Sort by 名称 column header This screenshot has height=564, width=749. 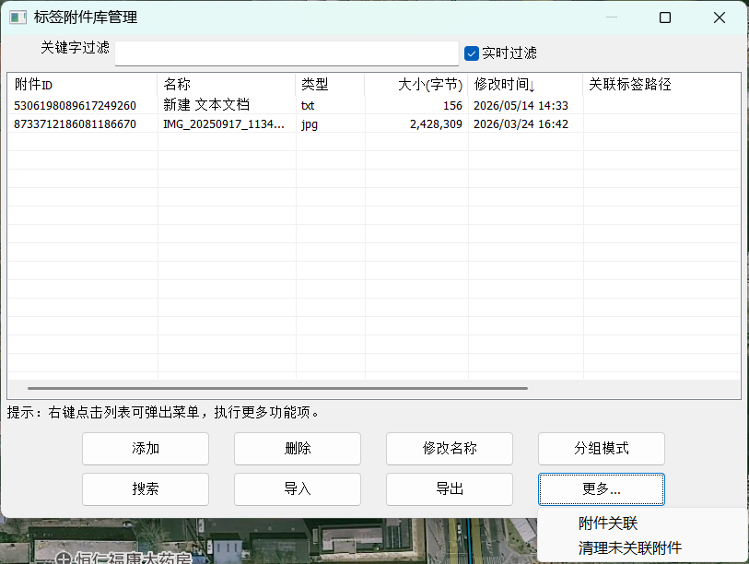click(227, 85)
